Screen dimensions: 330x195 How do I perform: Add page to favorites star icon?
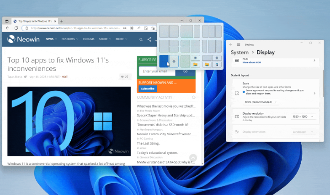pyautogui.click(x=153, y=28)
